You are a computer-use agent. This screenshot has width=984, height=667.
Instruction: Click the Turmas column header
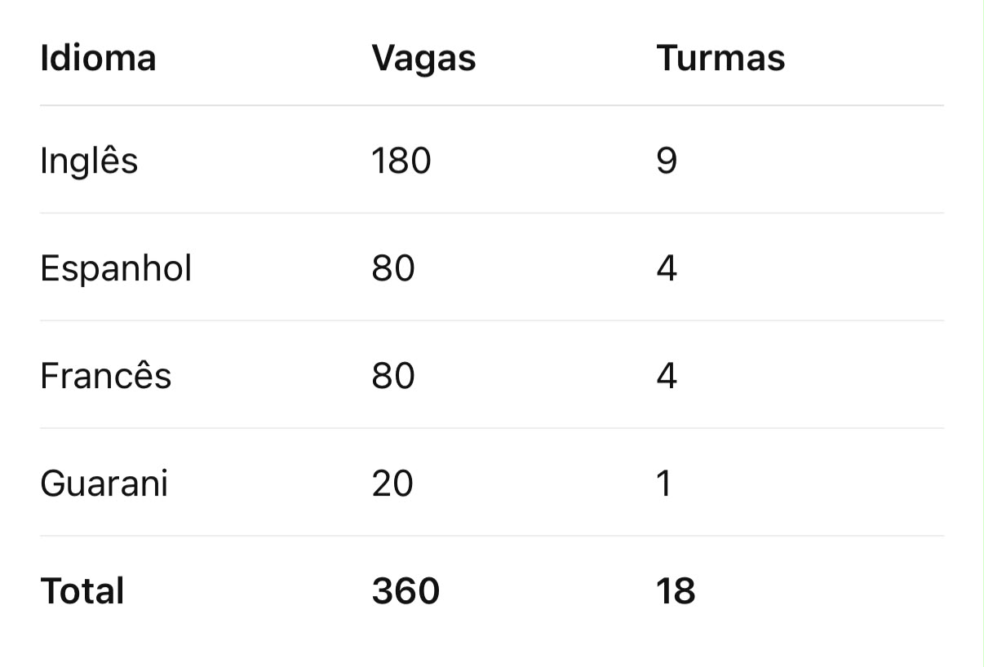pos(720,58)
